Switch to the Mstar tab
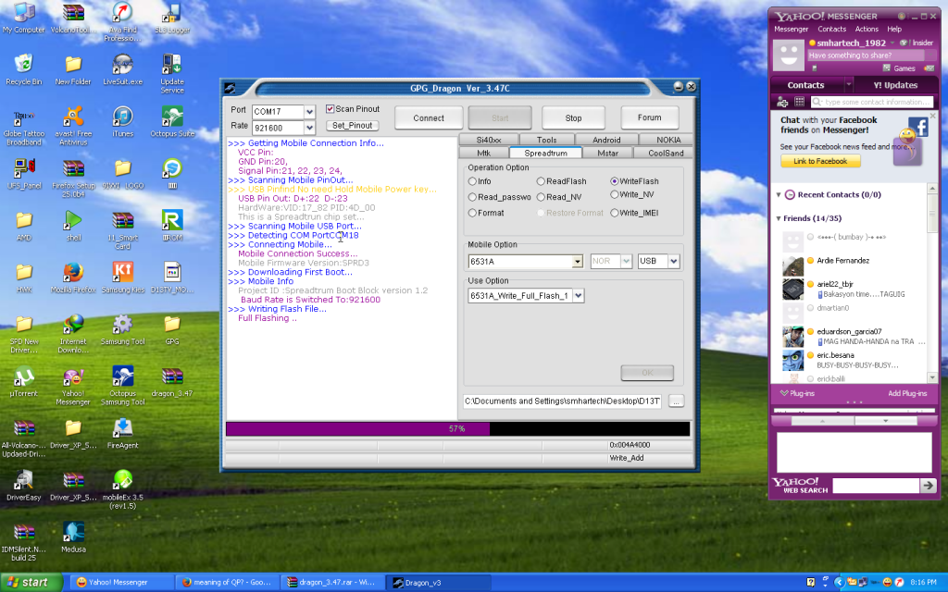 pos(607,153)
